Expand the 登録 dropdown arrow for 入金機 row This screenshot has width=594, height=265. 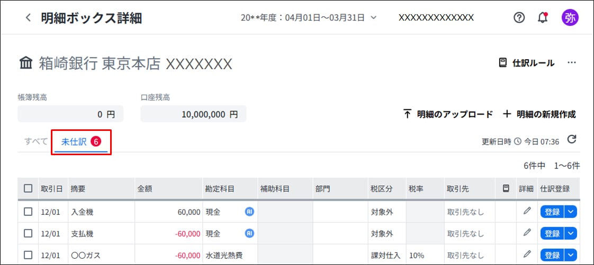[x=571, y=212]
